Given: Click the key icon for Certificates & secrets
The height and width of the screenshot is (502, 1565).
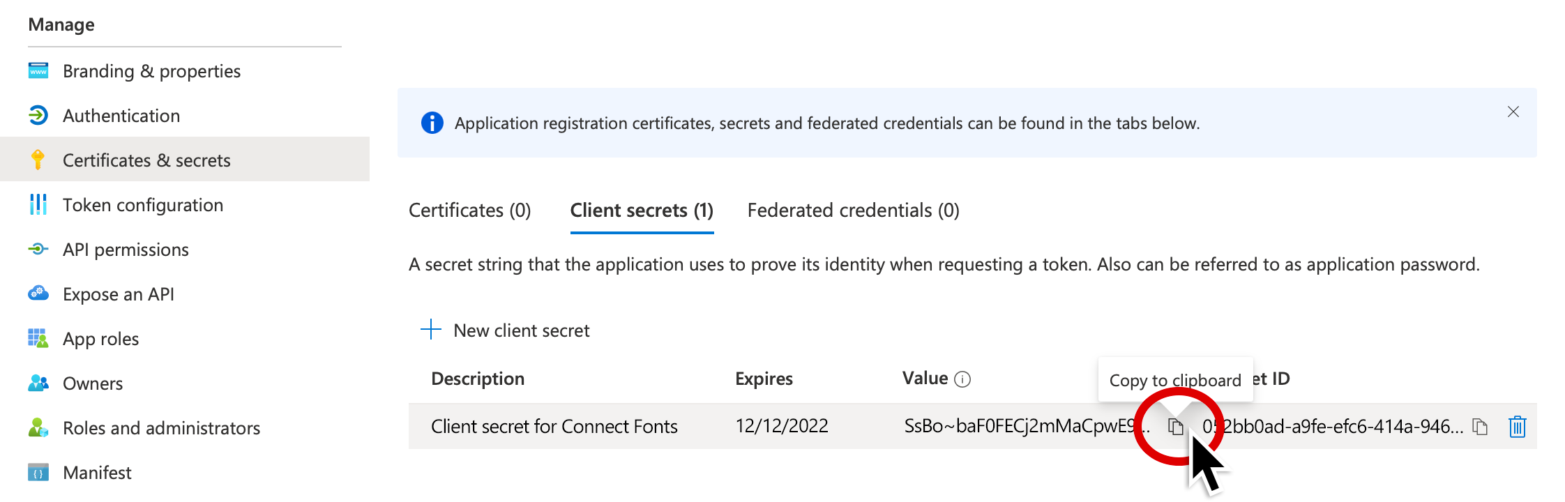Looking at the screenshot, I should click(x=38, y=160).
